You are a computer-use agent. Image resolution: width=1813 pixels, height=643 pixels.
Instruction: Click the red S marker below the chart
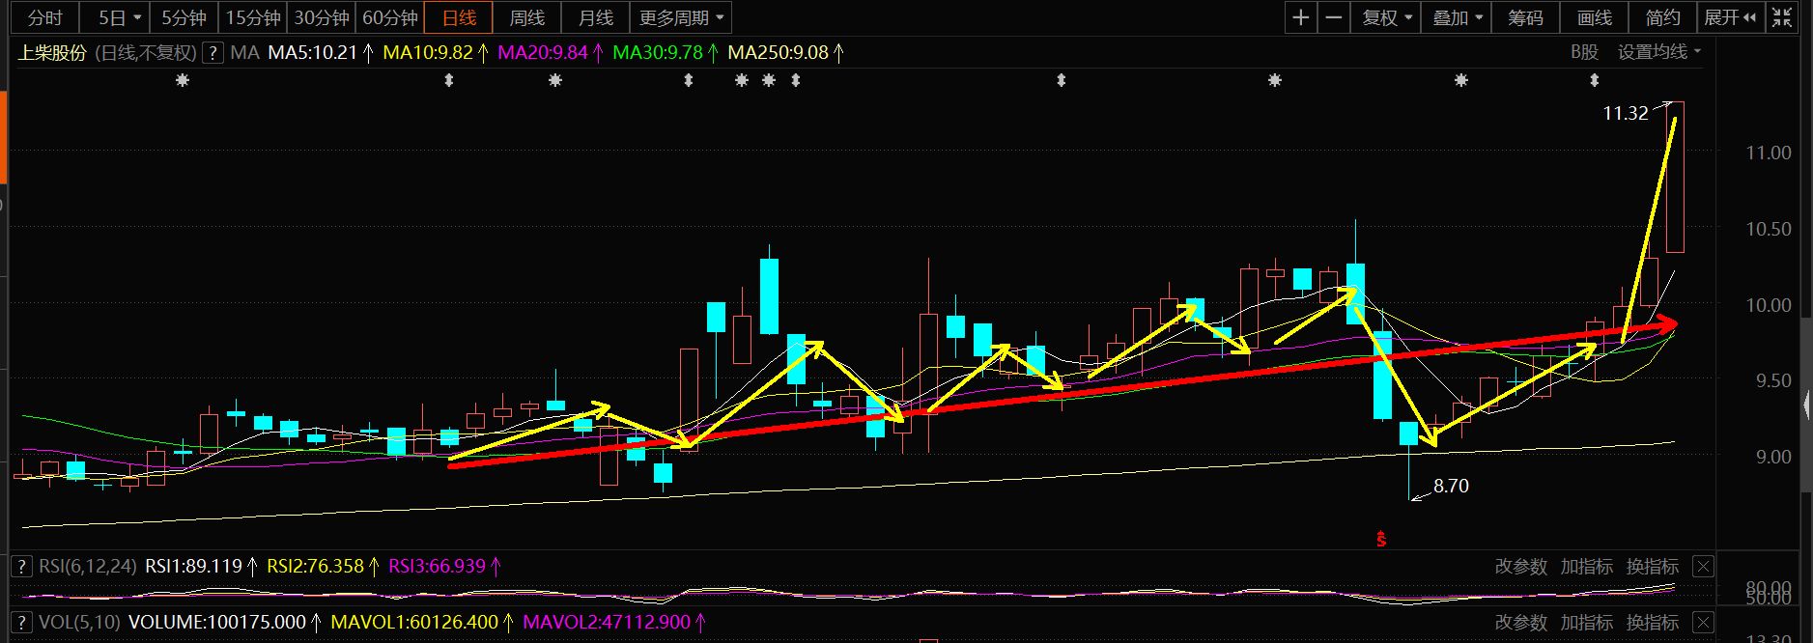tap(1381, 539)
